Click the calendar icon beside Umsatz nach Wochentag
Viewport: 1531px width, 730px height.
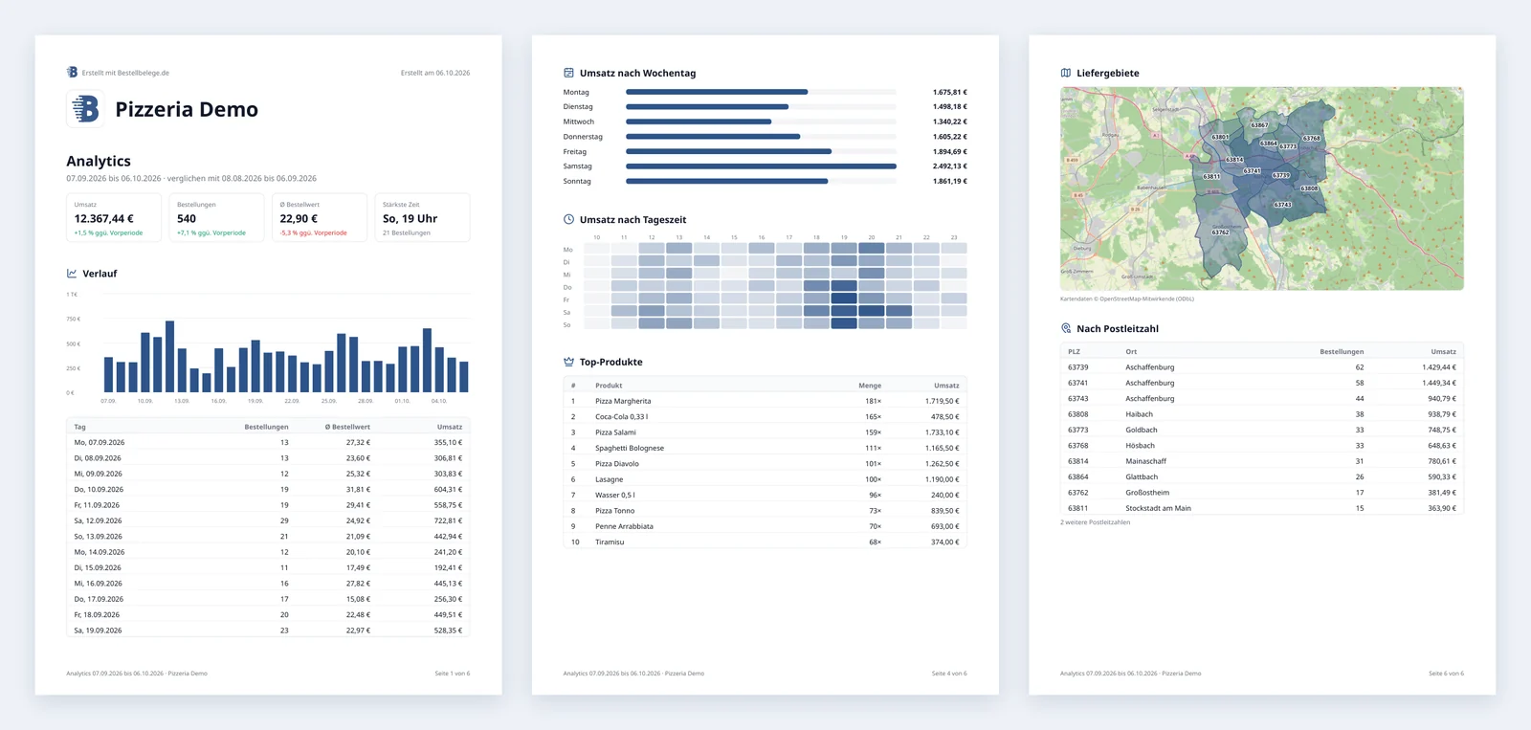tap(568, 73)
